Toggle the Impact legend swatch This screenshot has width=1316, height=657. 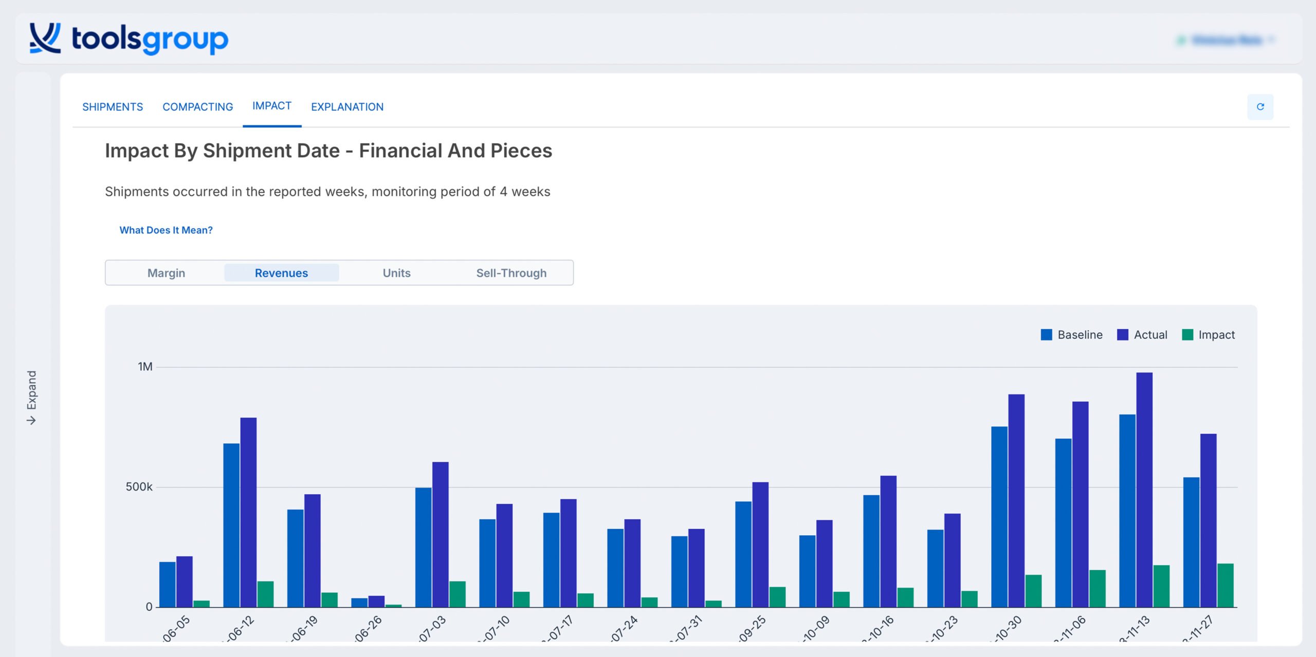1187,335
